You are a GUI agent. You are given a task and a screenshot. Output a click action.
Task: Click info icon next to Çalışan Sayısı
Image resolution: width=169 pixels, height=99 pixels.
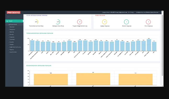(109, 26)
